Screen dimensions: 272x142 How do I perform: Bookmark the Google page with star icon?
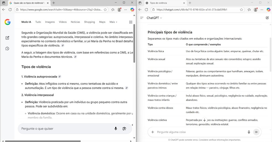click(x=105, y=10)
